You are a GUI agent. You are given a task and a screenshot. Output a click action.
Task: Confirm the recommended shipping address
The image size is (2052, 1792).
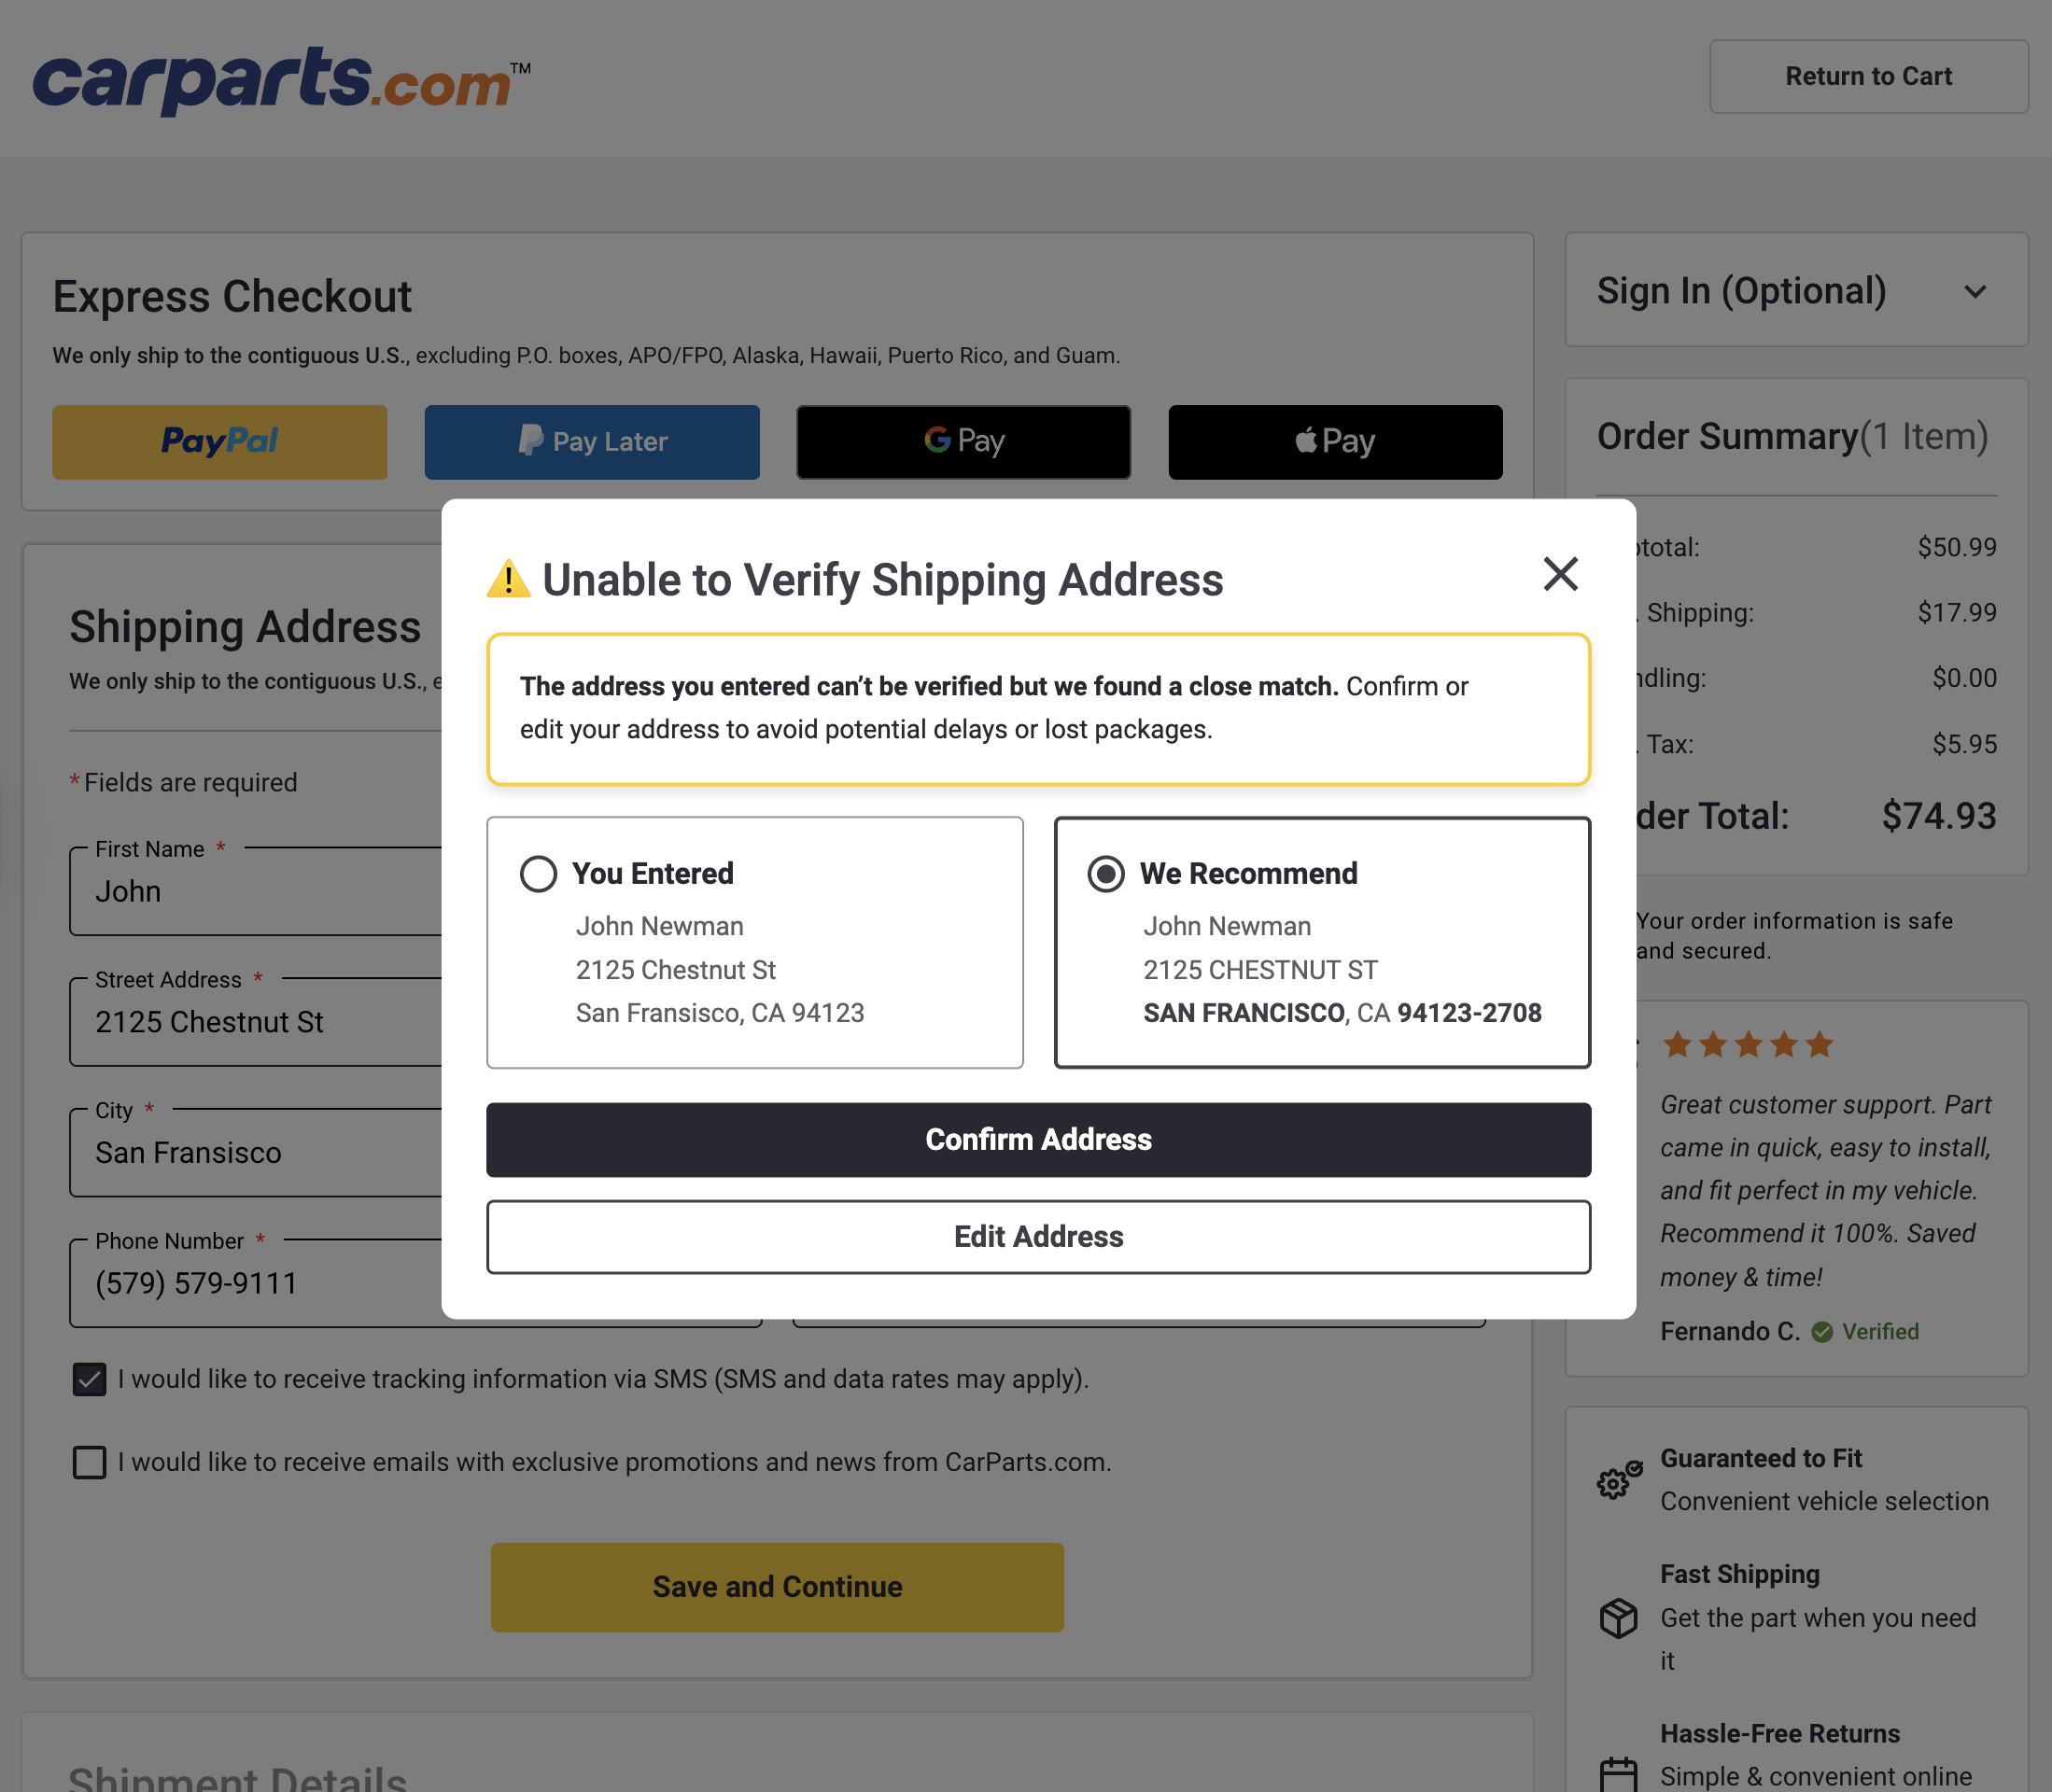coord(1038,1139)
